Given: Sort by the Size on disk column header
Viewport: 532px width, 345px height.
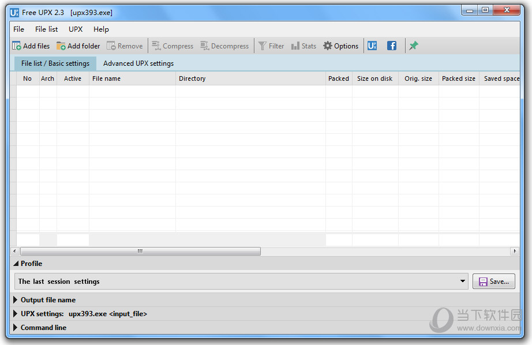Looking at the screenshot, I should [375, 78].
